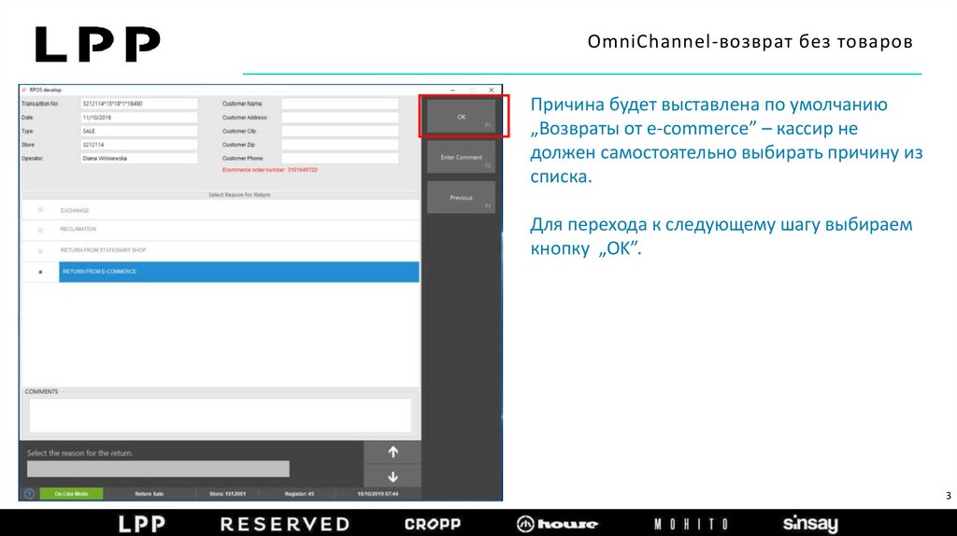Viewport: 957px width, 536px height.
Task: Minimize the RPOS develop window
Action: [452, 91]
